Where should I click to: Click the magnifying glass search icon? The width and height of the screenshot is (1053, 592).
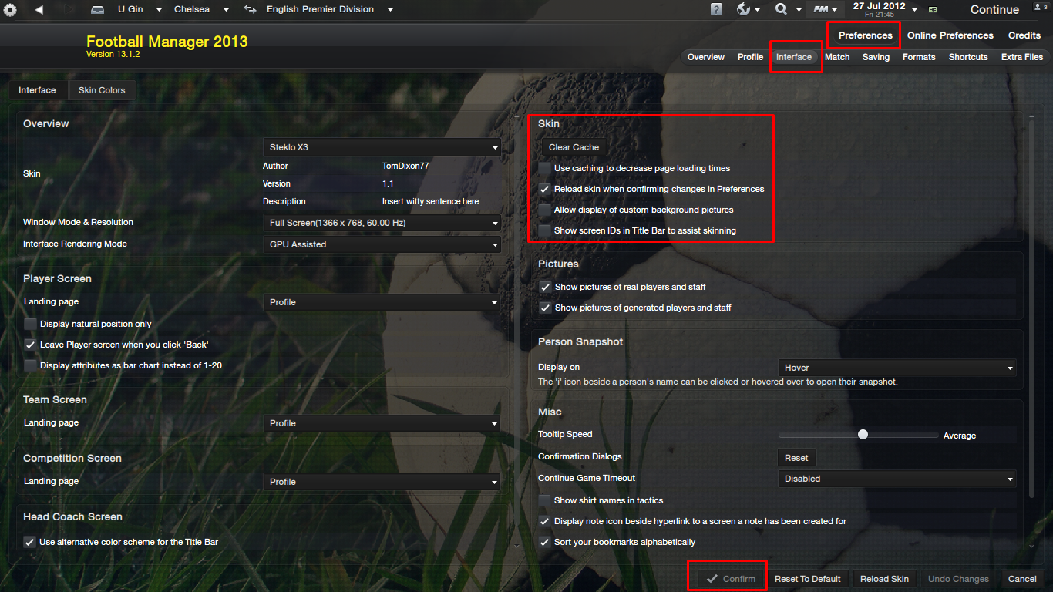pyautogui.click(x=781, y=9)
